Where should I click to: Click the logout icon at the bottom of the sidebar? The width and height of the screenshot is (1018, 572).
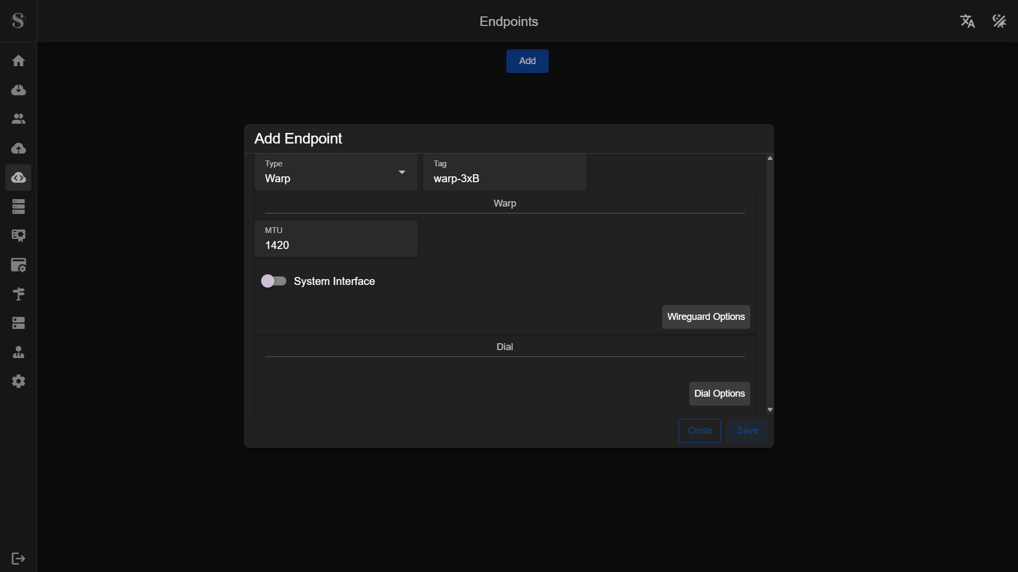19,559
